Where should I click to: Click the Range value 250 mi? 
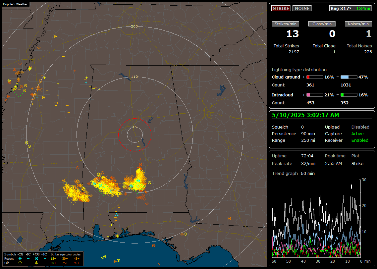[308, 140]
